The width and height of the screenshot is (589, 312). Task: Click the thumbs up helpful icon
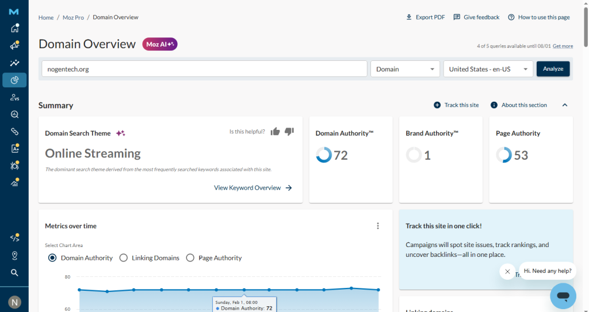pos(276,132)
